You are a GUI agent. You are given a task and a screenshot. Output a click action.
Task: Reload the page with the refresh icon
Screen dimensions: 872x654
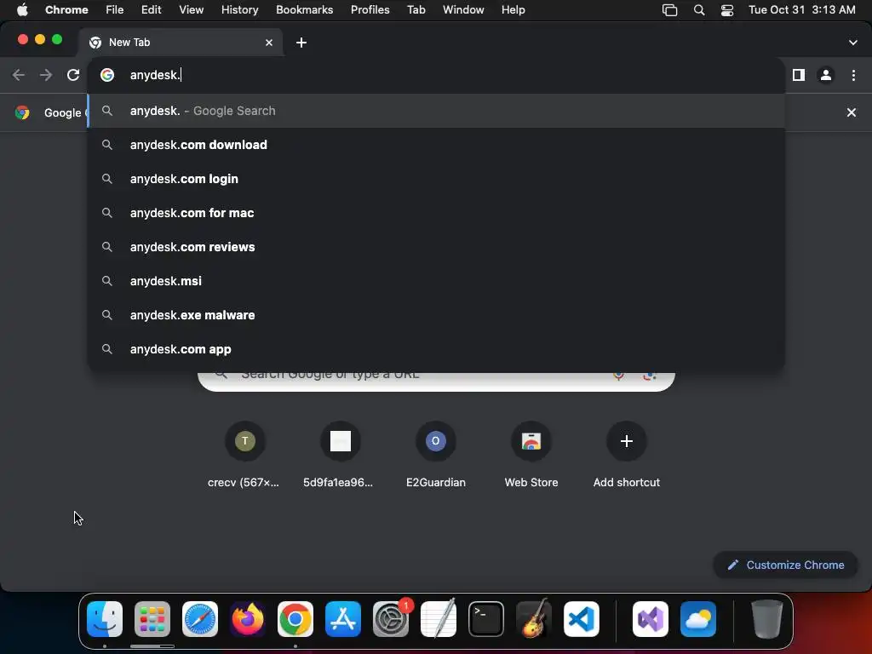pos(73,75)
